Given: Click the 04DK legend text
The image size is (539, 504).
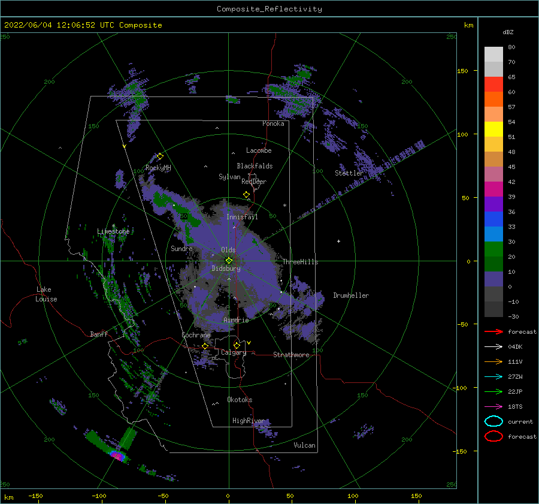Looking at the screenshot, I should click(x=515, y=347).
